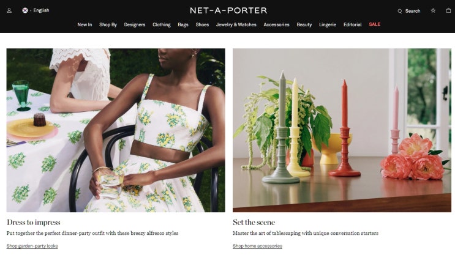Click Shop home accessories link
This screenshot has height=255, width=455.
(257, 246)
